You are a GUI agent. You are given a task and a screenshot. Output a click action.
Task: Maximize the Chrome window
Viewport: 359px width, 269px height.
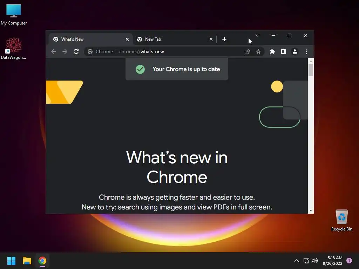290,35
